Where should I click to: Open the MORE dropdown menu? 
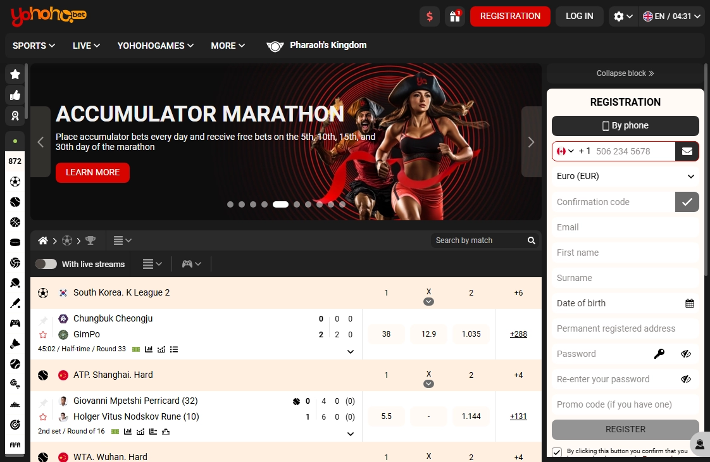[228, 46]
